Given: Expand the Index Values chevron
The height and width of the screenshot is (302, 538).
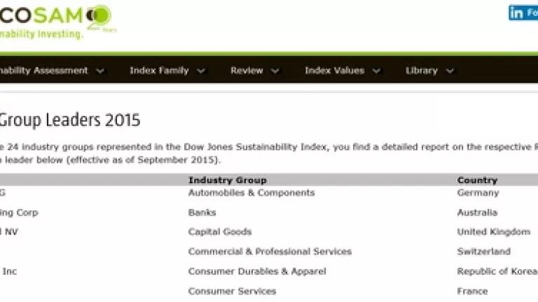Looking at the screenshot, I should click(x=376, y=71).
